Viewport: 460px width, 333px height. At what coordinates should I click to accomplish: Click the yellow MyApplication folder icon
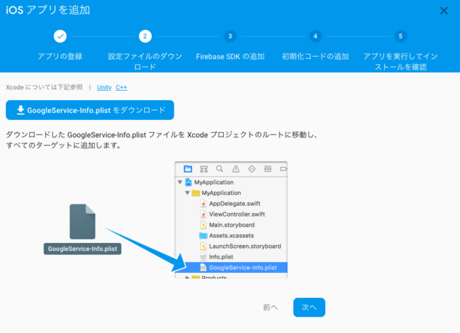(196, 193)
